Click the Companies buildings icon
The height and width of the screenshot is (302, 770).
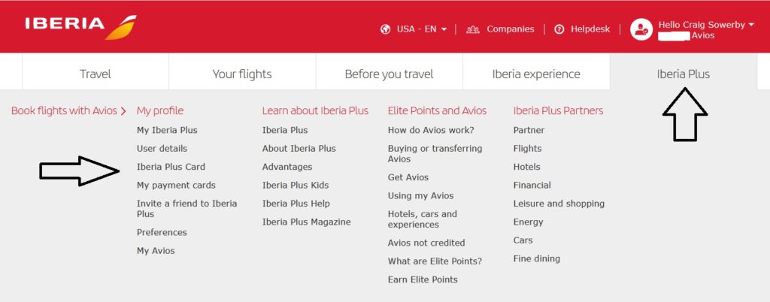473,29
